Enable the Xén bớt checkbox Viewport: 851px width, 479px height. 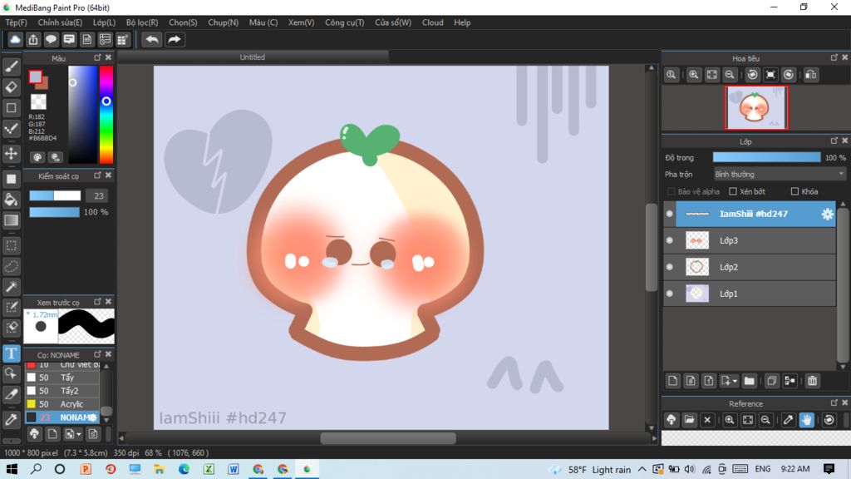pos(733,192)
